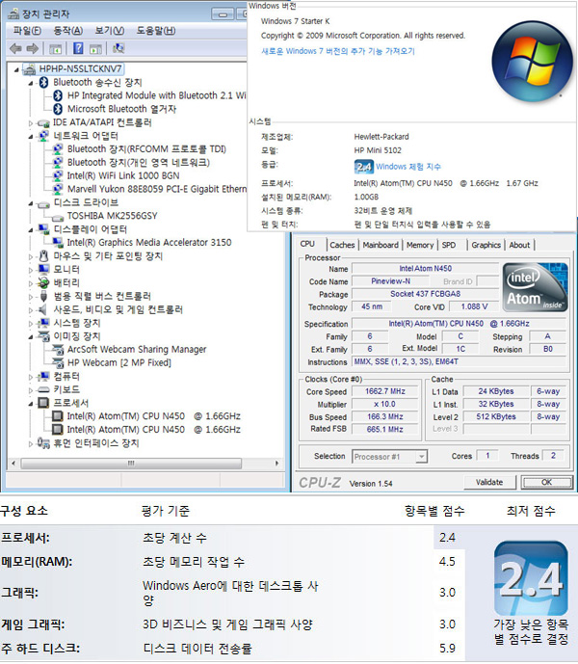Image resolution: width=578 pixels, height=664 pixels.
Task: Click the 키보드 category icon
Action: point(43,389)
